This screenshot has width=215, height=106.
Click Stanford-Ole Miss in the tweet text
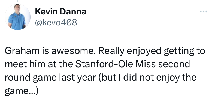coord(116,64)
